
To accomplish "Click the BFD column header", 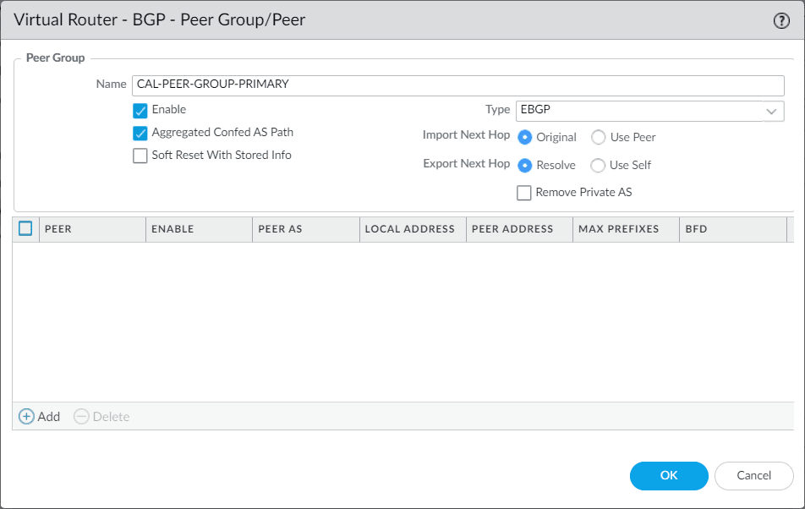I will point(697,229).
